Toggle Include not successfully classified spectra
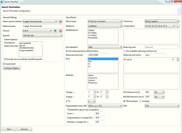This screenshot has height=133, width=182. (x=5, y=59)
